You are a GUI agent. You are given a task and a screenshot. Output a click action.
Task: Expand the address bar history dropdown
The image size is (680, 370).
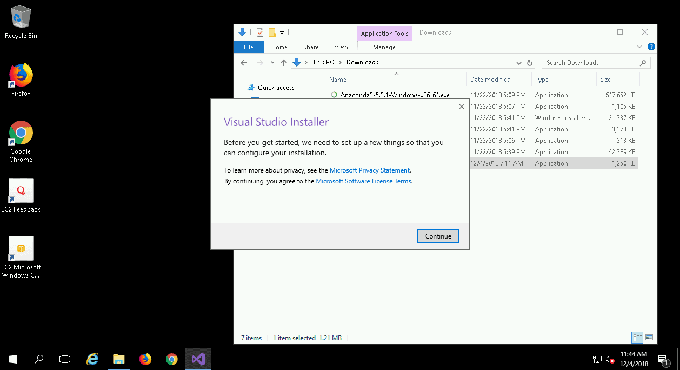pos(518,62)
